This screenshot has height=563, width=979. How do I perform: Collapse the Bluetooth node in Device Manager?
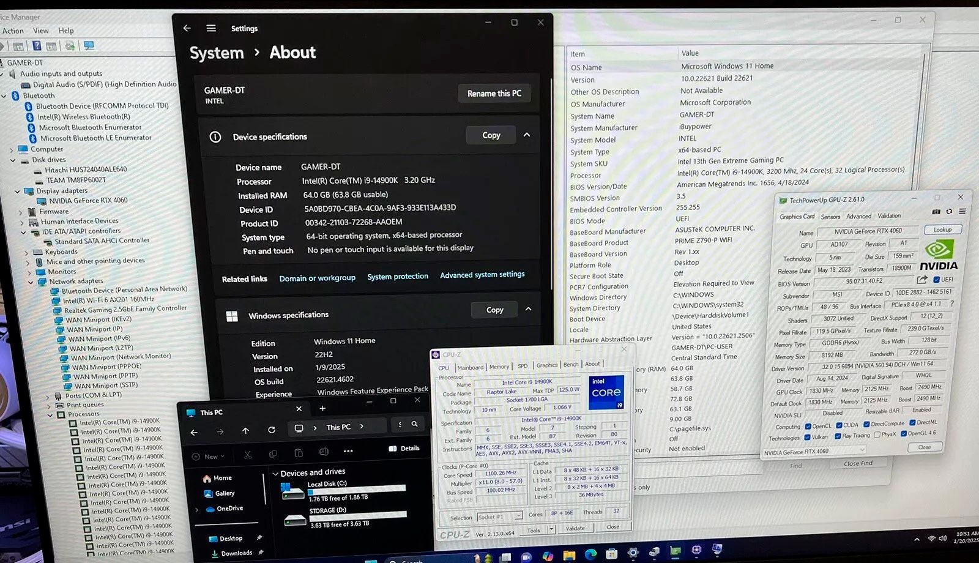[4, 96]
